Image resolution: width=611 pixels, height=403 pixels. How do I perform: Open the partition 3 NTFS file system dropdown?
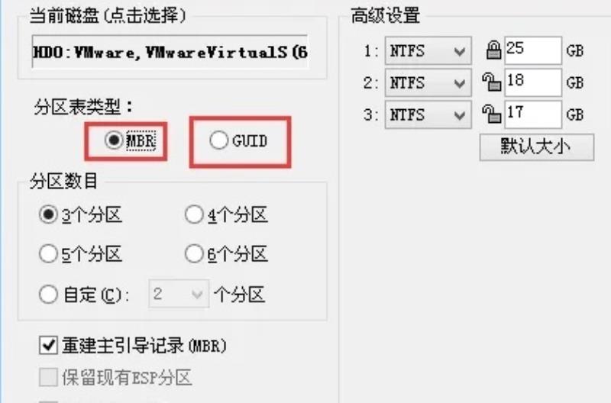(x=428, y=114)
